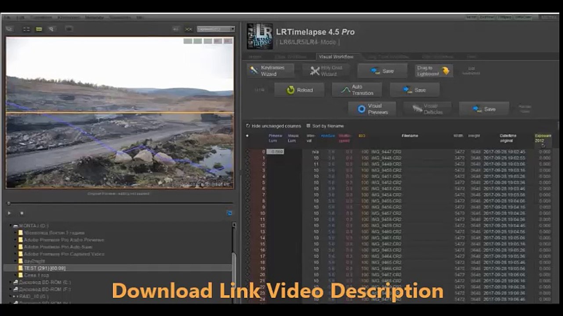The image size is (563, 316).
Task: Select the BD-ROM (E:) drive
Action: [x=45, y=282]
